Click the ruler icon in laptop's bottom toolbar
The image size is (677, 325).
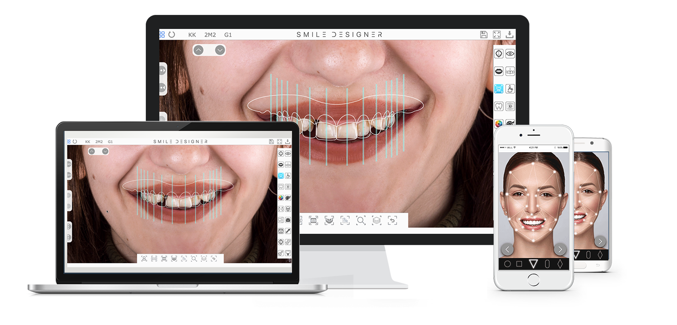(x=184, y=259)
